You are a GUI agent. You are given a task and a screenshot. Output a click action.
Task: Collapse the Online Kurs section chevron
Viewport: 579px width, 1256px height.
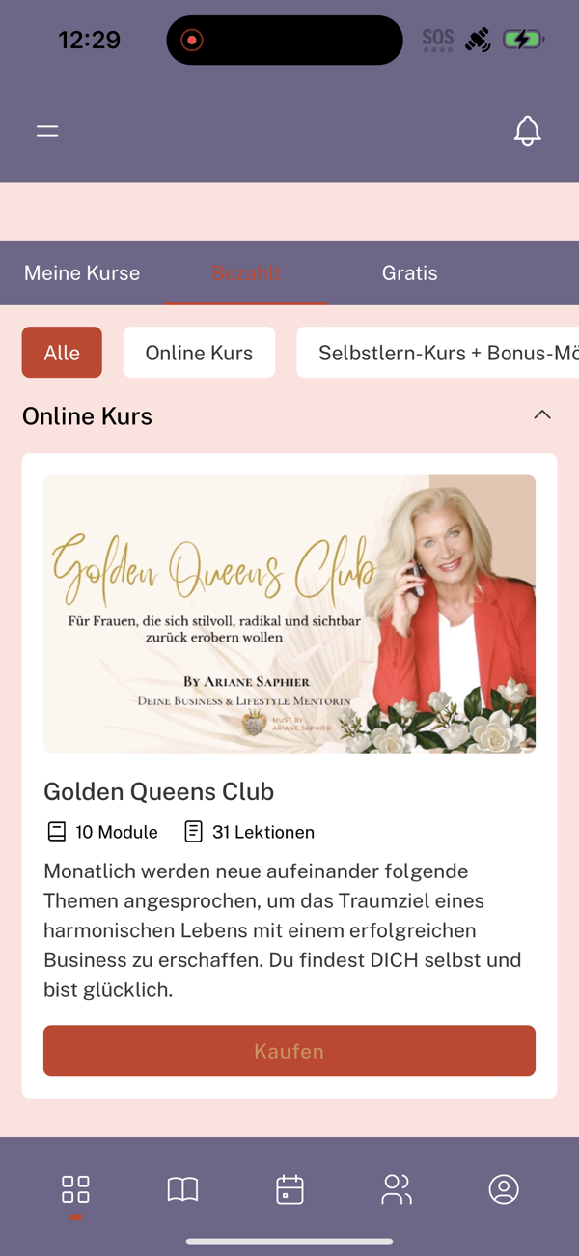tap(542, 414)
